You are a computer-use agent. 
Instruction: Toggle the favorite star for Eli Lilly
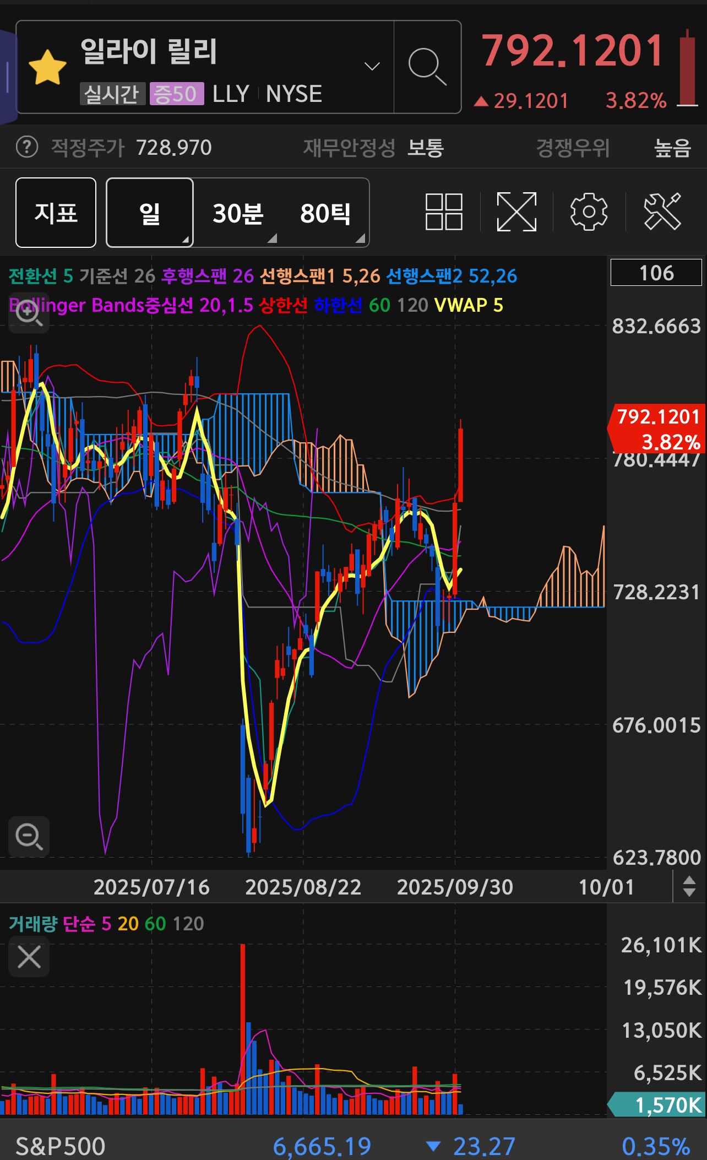(47, 67)
